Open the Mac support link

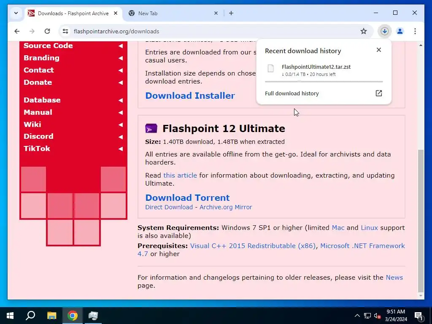pyautogui.click(x=338, y=228)
